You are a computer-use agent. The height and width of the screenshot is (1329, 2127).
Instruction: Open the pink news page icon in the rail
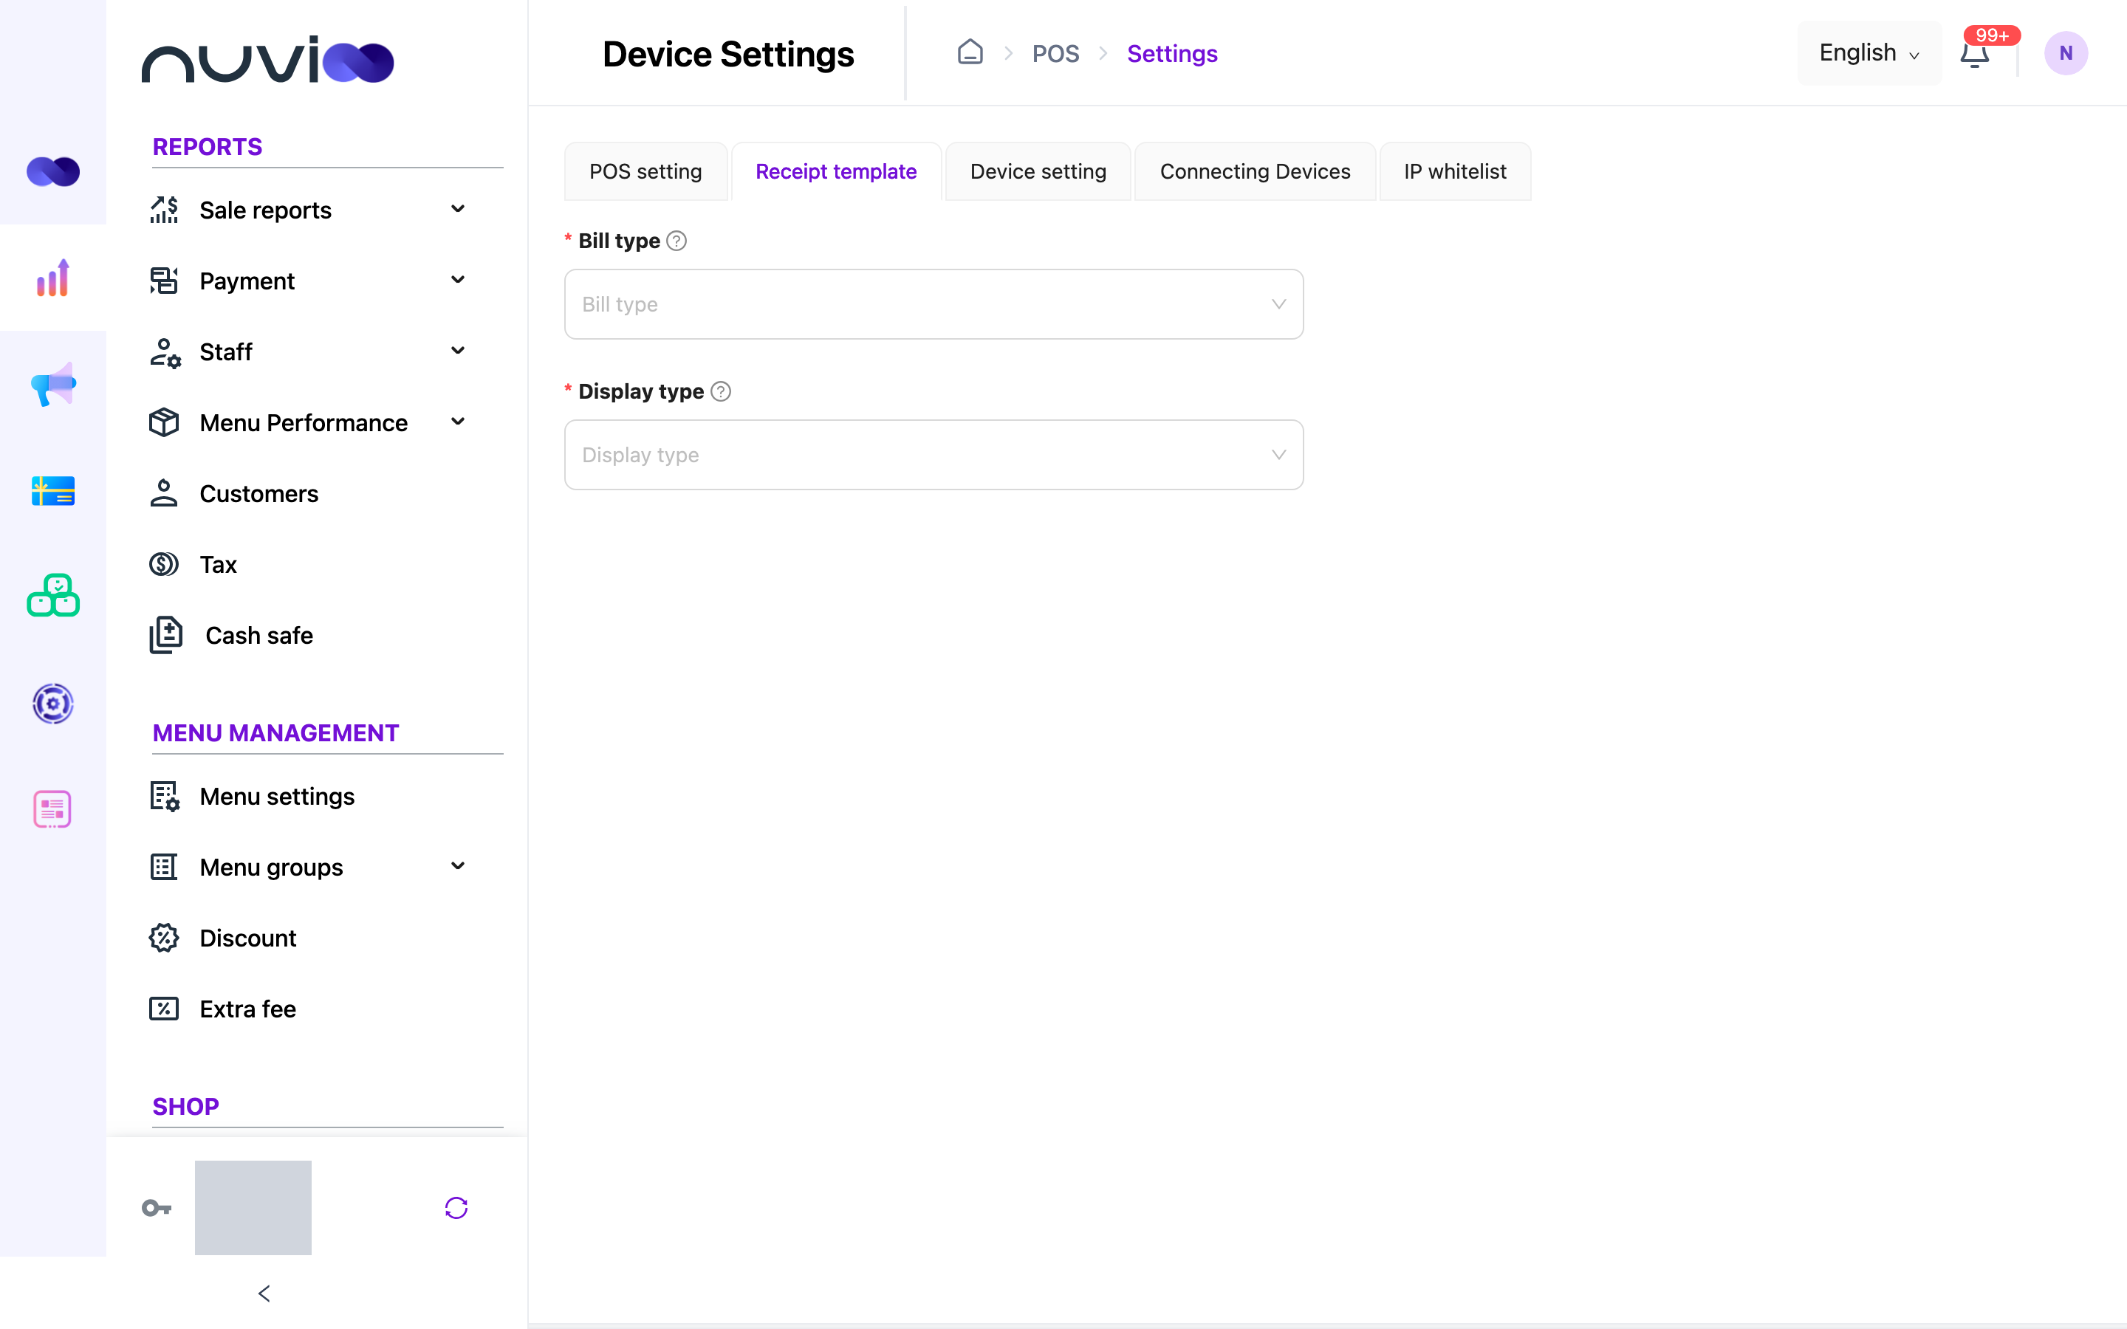[52, 808]
